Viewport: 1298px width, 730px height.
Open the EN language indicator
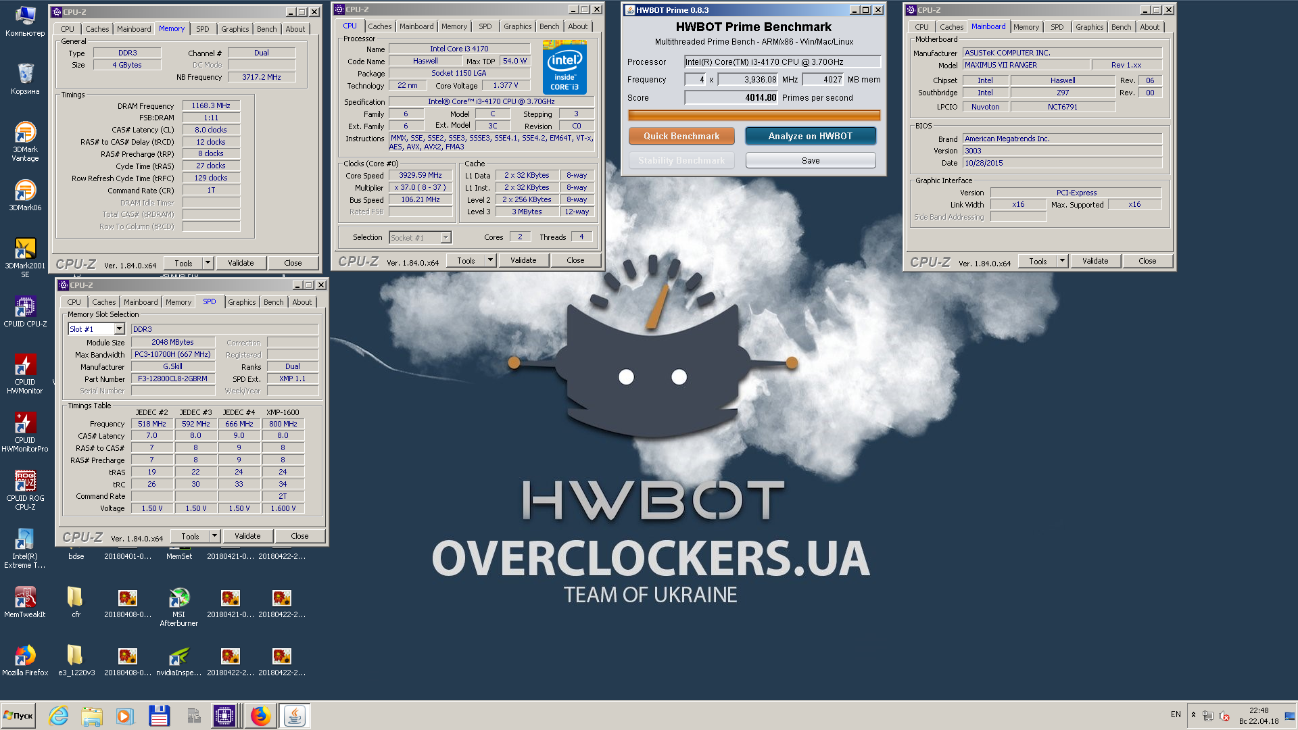1176,714
